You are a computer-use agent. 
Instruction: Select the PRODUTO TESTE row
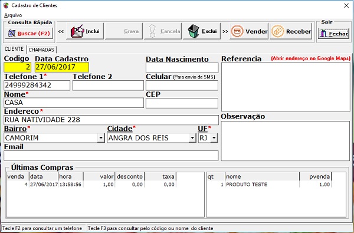(x=276, y=185)
